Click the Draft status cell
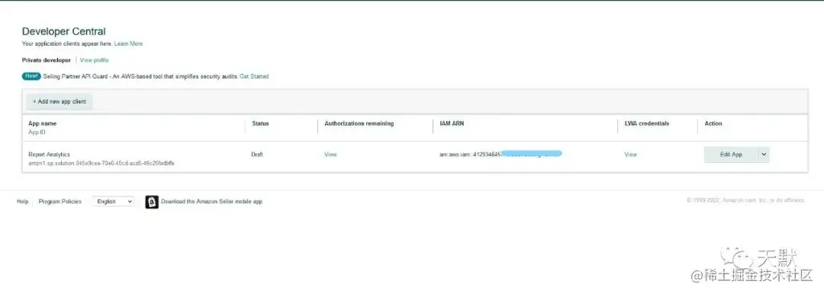This screenshot has height=294, width=824. coord(258,155)
